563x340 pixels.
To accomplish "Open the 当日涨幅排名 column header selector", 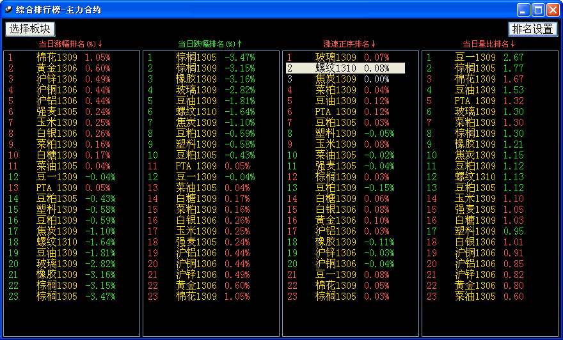I will coord(70,44).
